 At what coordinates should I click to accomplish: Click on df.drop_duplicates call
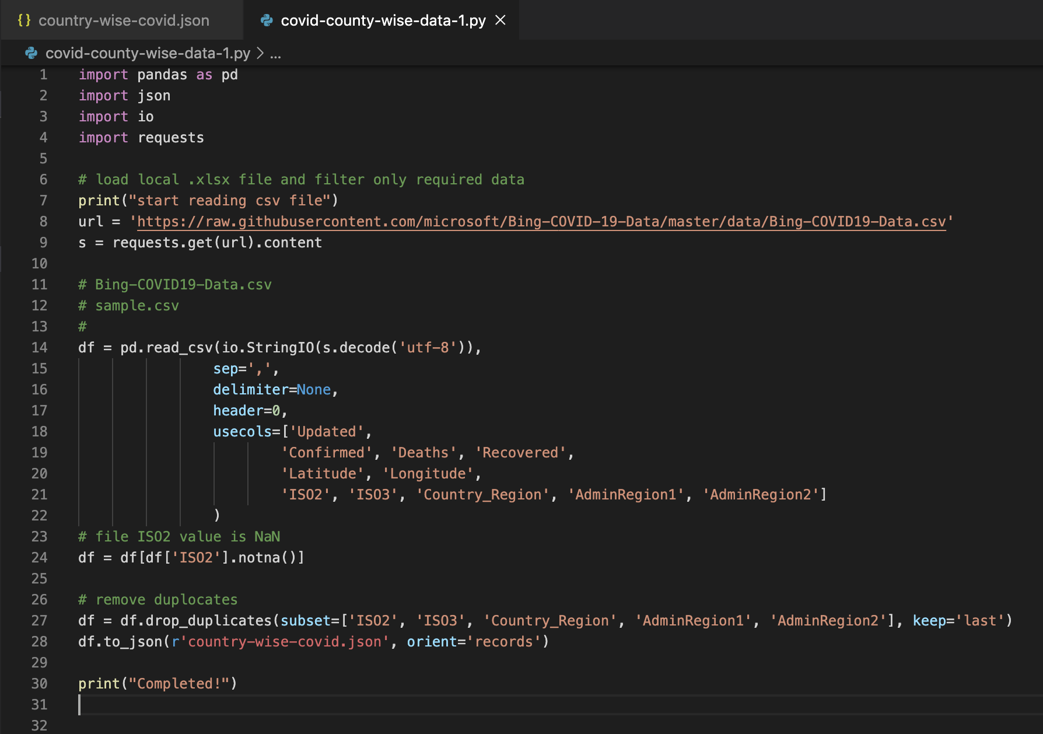(545, 621)
